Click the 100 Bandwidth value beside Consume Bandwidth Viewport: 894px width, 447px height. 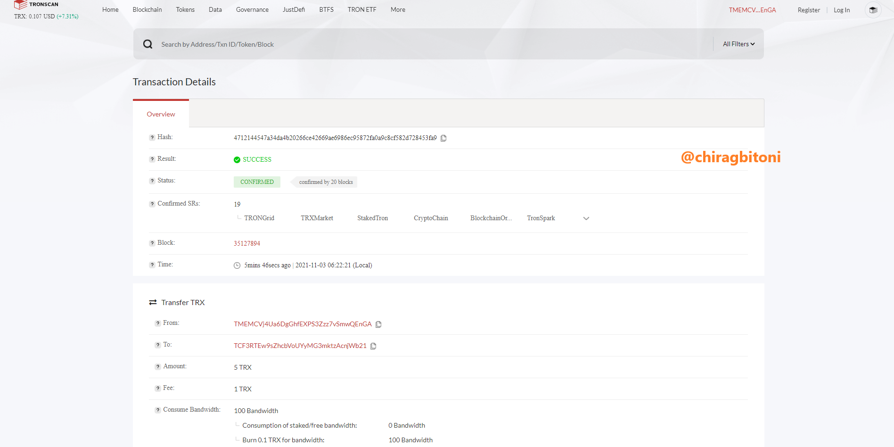256,411
